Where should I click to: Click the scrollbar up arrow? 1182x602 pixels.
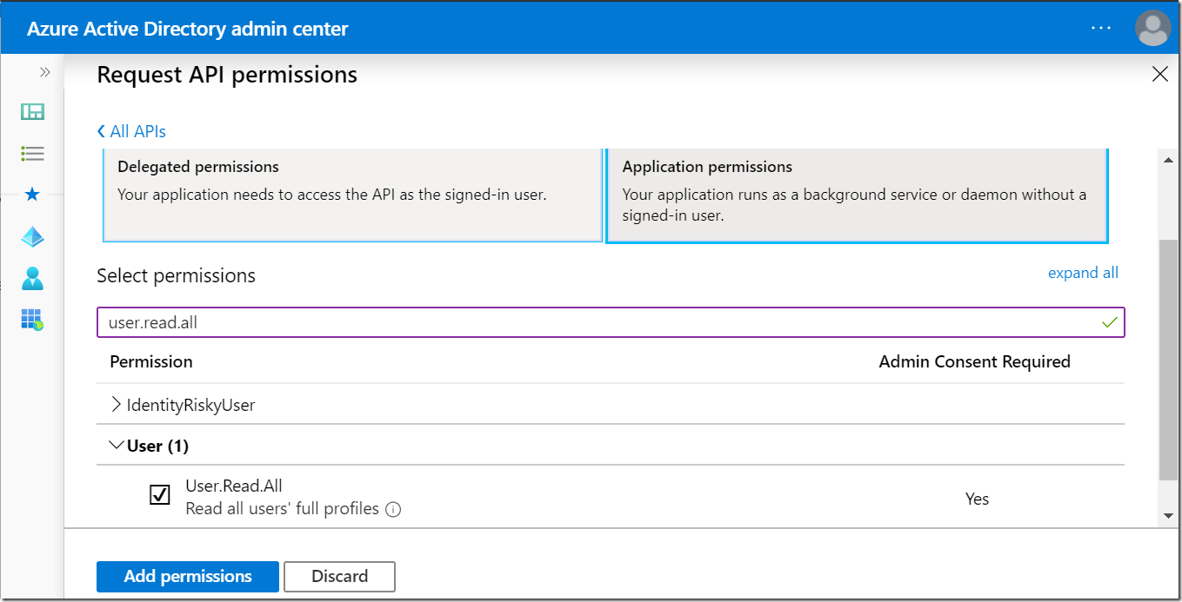point(1169,158)
